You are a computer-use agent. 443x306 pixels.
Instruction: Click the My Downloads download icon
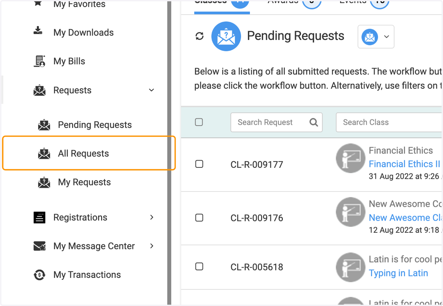coord(38,31)
